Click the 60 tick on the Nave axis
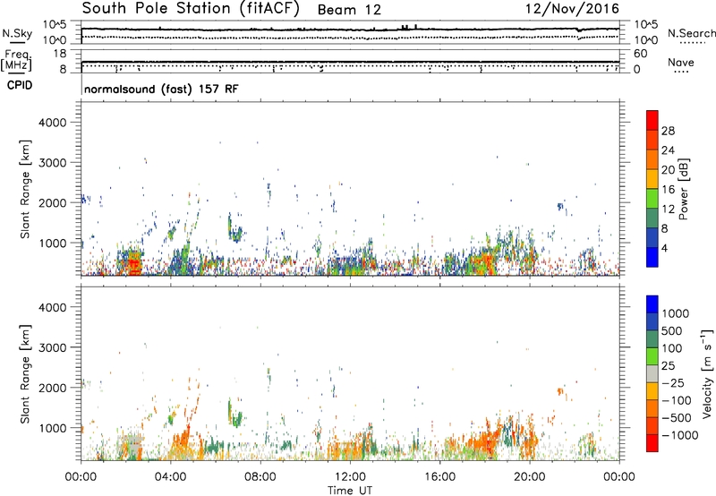Screen dimensions: 716x496 [640, 54]
